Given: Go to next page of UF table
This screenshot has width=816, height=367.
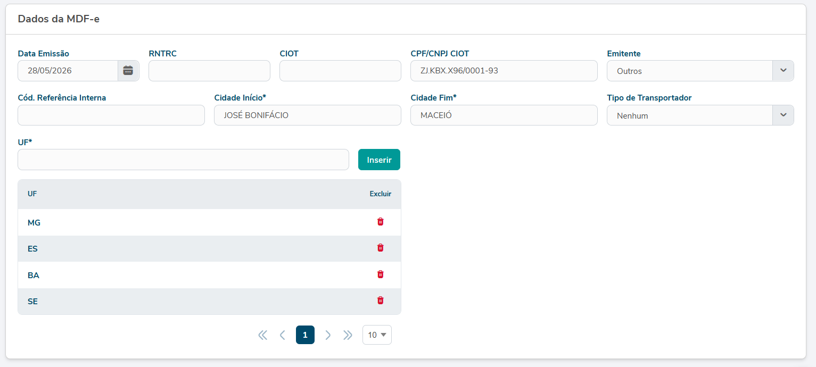Looking at the screenshot, I should 328,335.
